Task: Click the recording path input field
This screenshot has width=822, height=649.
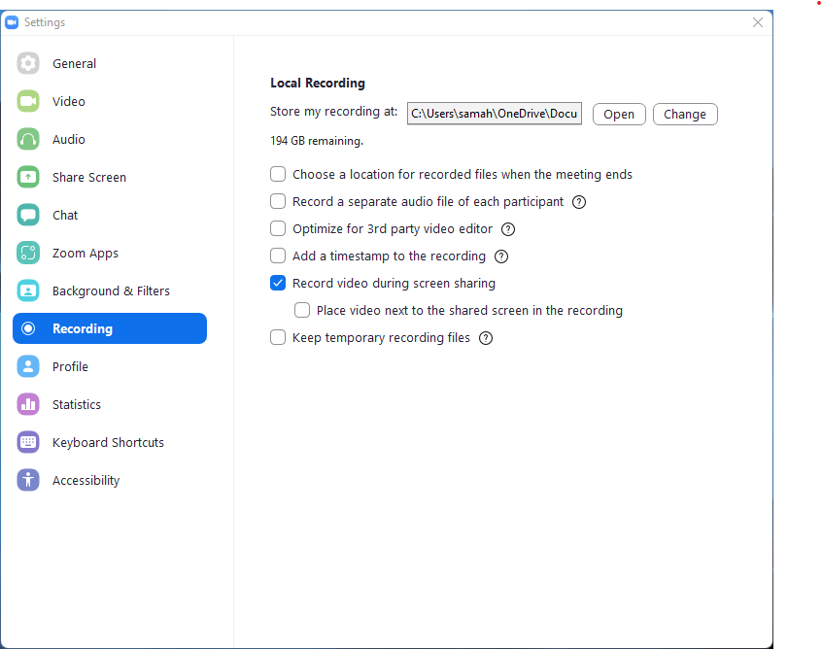Action: point(495,114)
